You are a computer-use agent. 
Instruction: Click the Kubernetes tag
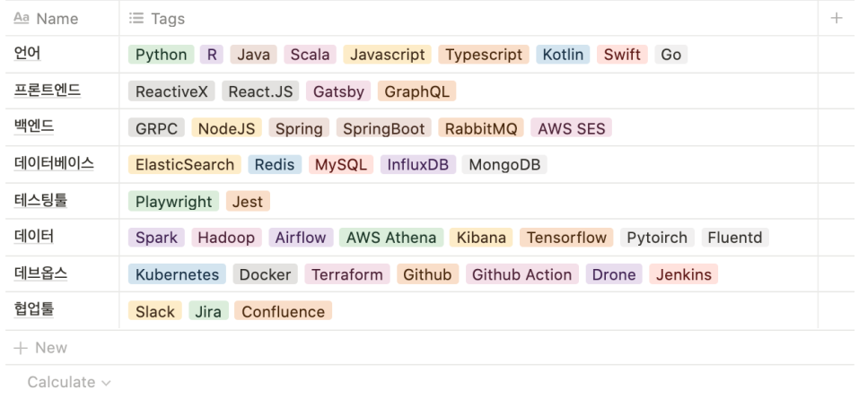[x=178, y=274]
